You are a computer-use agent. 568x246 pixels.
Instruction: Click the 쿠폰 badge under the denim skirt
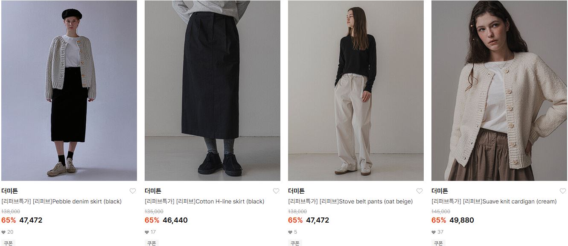[8, 243]
